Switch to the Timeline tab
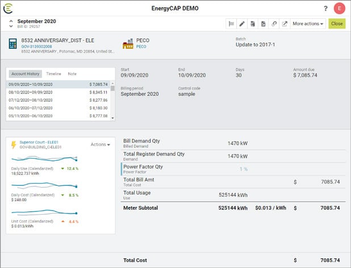351x268 pixels. [x=53, y=74]
